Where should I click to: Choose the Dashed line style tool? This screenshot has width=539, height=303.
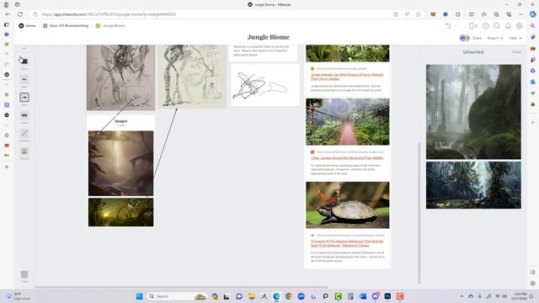(x=24, y=133)
